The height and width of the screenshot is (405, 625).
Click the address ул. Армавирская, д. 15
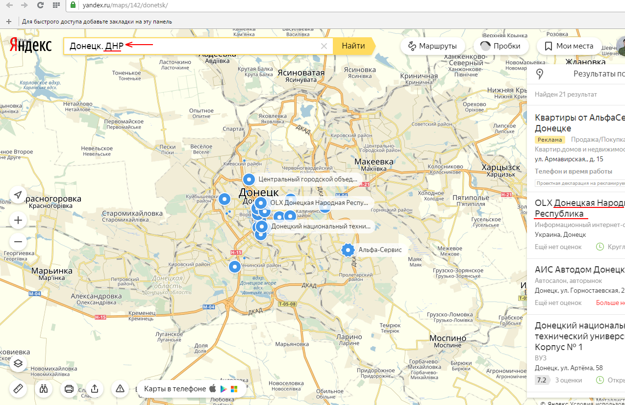point(569,159)
